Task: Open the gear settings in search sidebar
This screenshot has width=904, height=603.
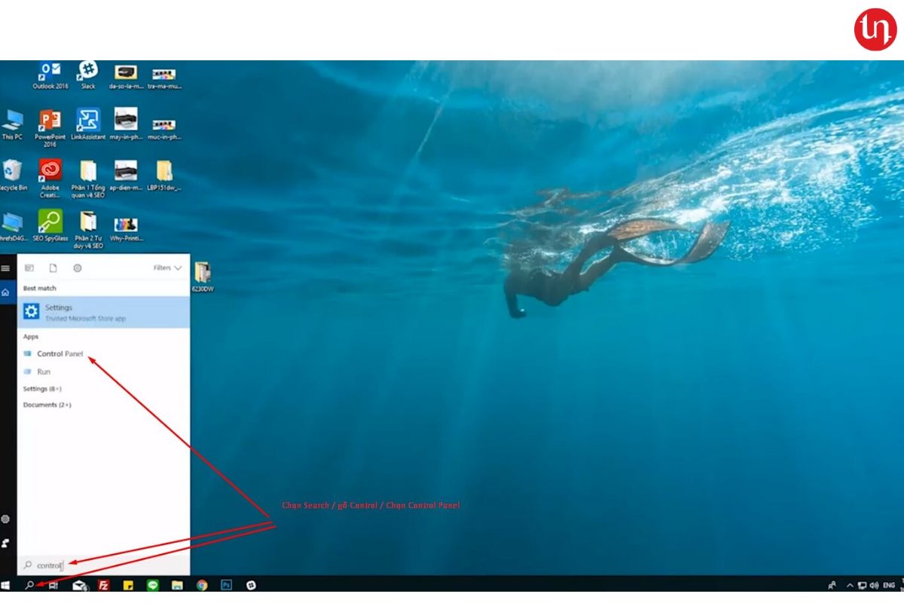Action: [x=5, y=519]
